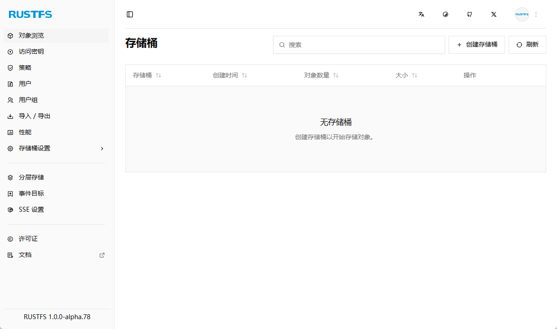The image size is (557, 329).
Task: Click the 存储桶设置 gear icon
Action: (x=10, y=149)
